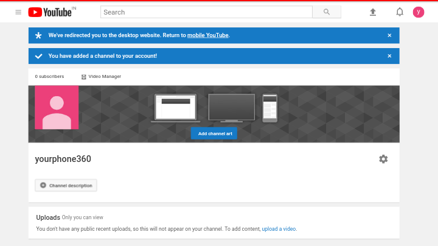Image resolution: width=438 pixels, height=246 pixels.
Task: Open channel settings gear
Action: [383, 159]
